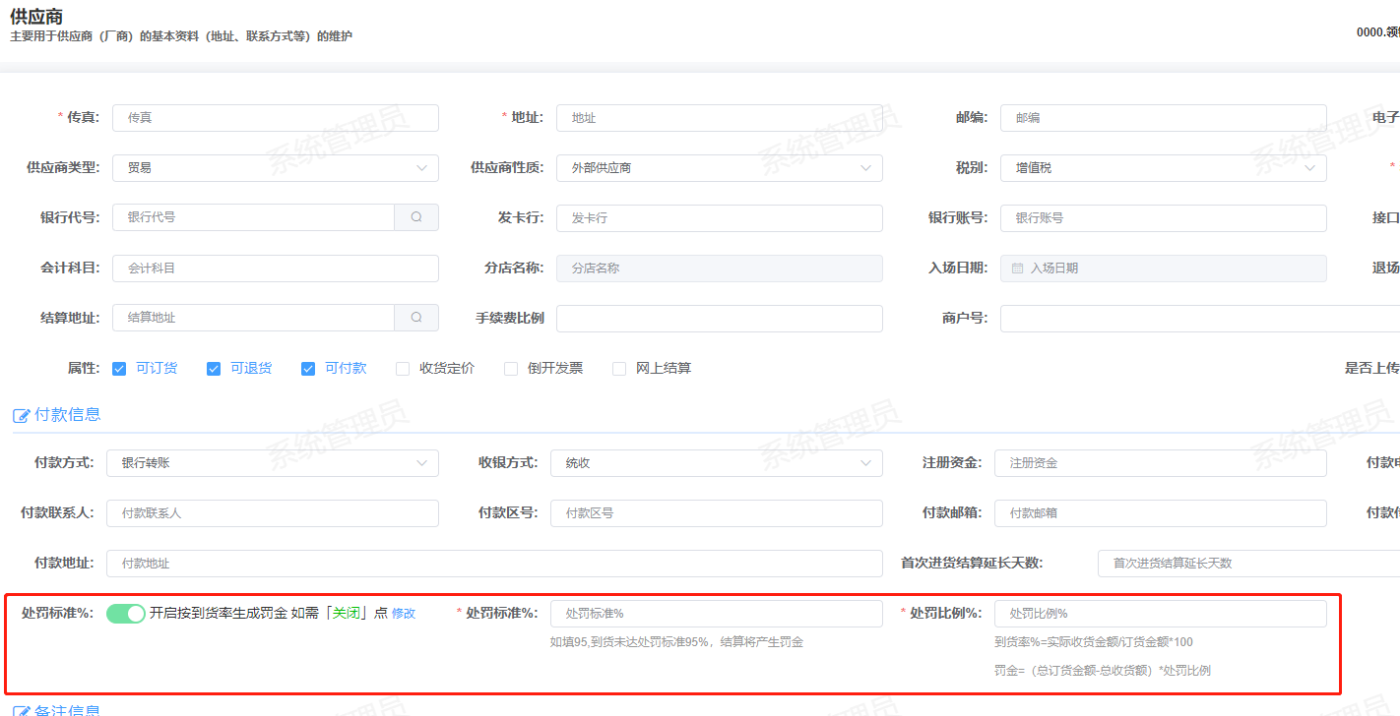Click the calendar icon in 入场日期 field
Screen dimensions: 1400x716
tap(1017, 268)
